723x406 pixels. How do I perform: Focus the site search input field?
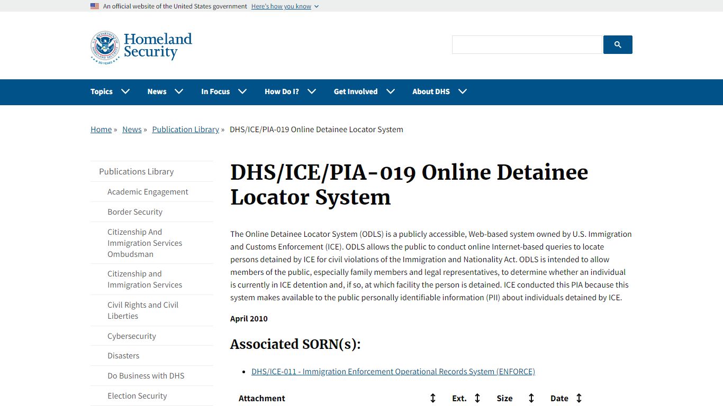point(527,44)
